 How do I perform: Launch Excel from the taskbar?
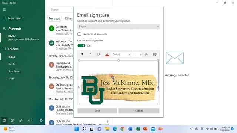[138, 129]
